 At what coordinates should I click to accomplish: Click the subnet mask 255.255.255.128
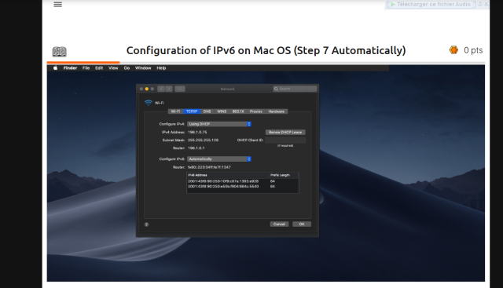click(x=203, y=140)
